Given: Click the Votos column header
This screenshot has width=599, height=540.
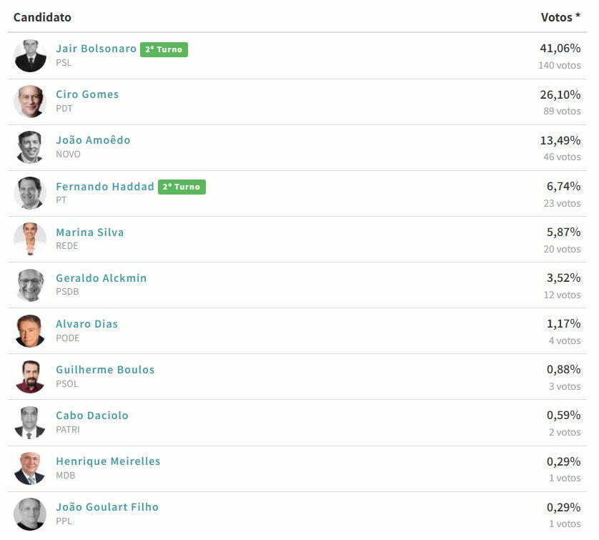Looking at the screenshot, I should pyautogui.click(x=560, y=17).
